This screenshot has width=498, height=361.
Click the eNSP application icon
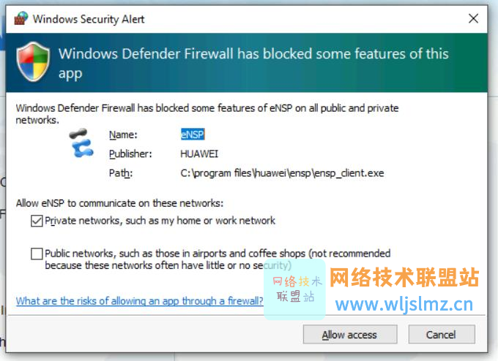[81, 143]
